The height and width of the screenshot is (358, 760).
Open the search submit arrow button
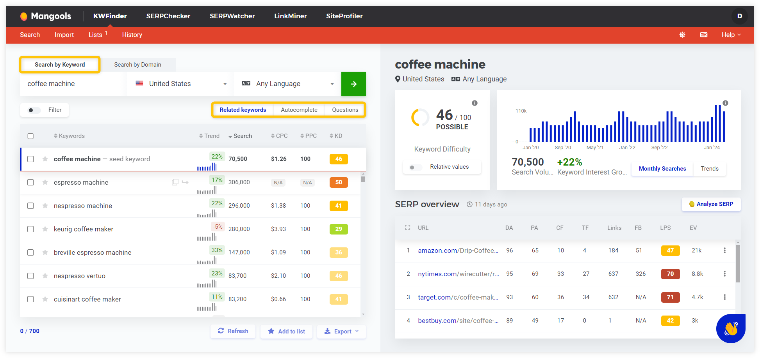click(x=353, y=84)
